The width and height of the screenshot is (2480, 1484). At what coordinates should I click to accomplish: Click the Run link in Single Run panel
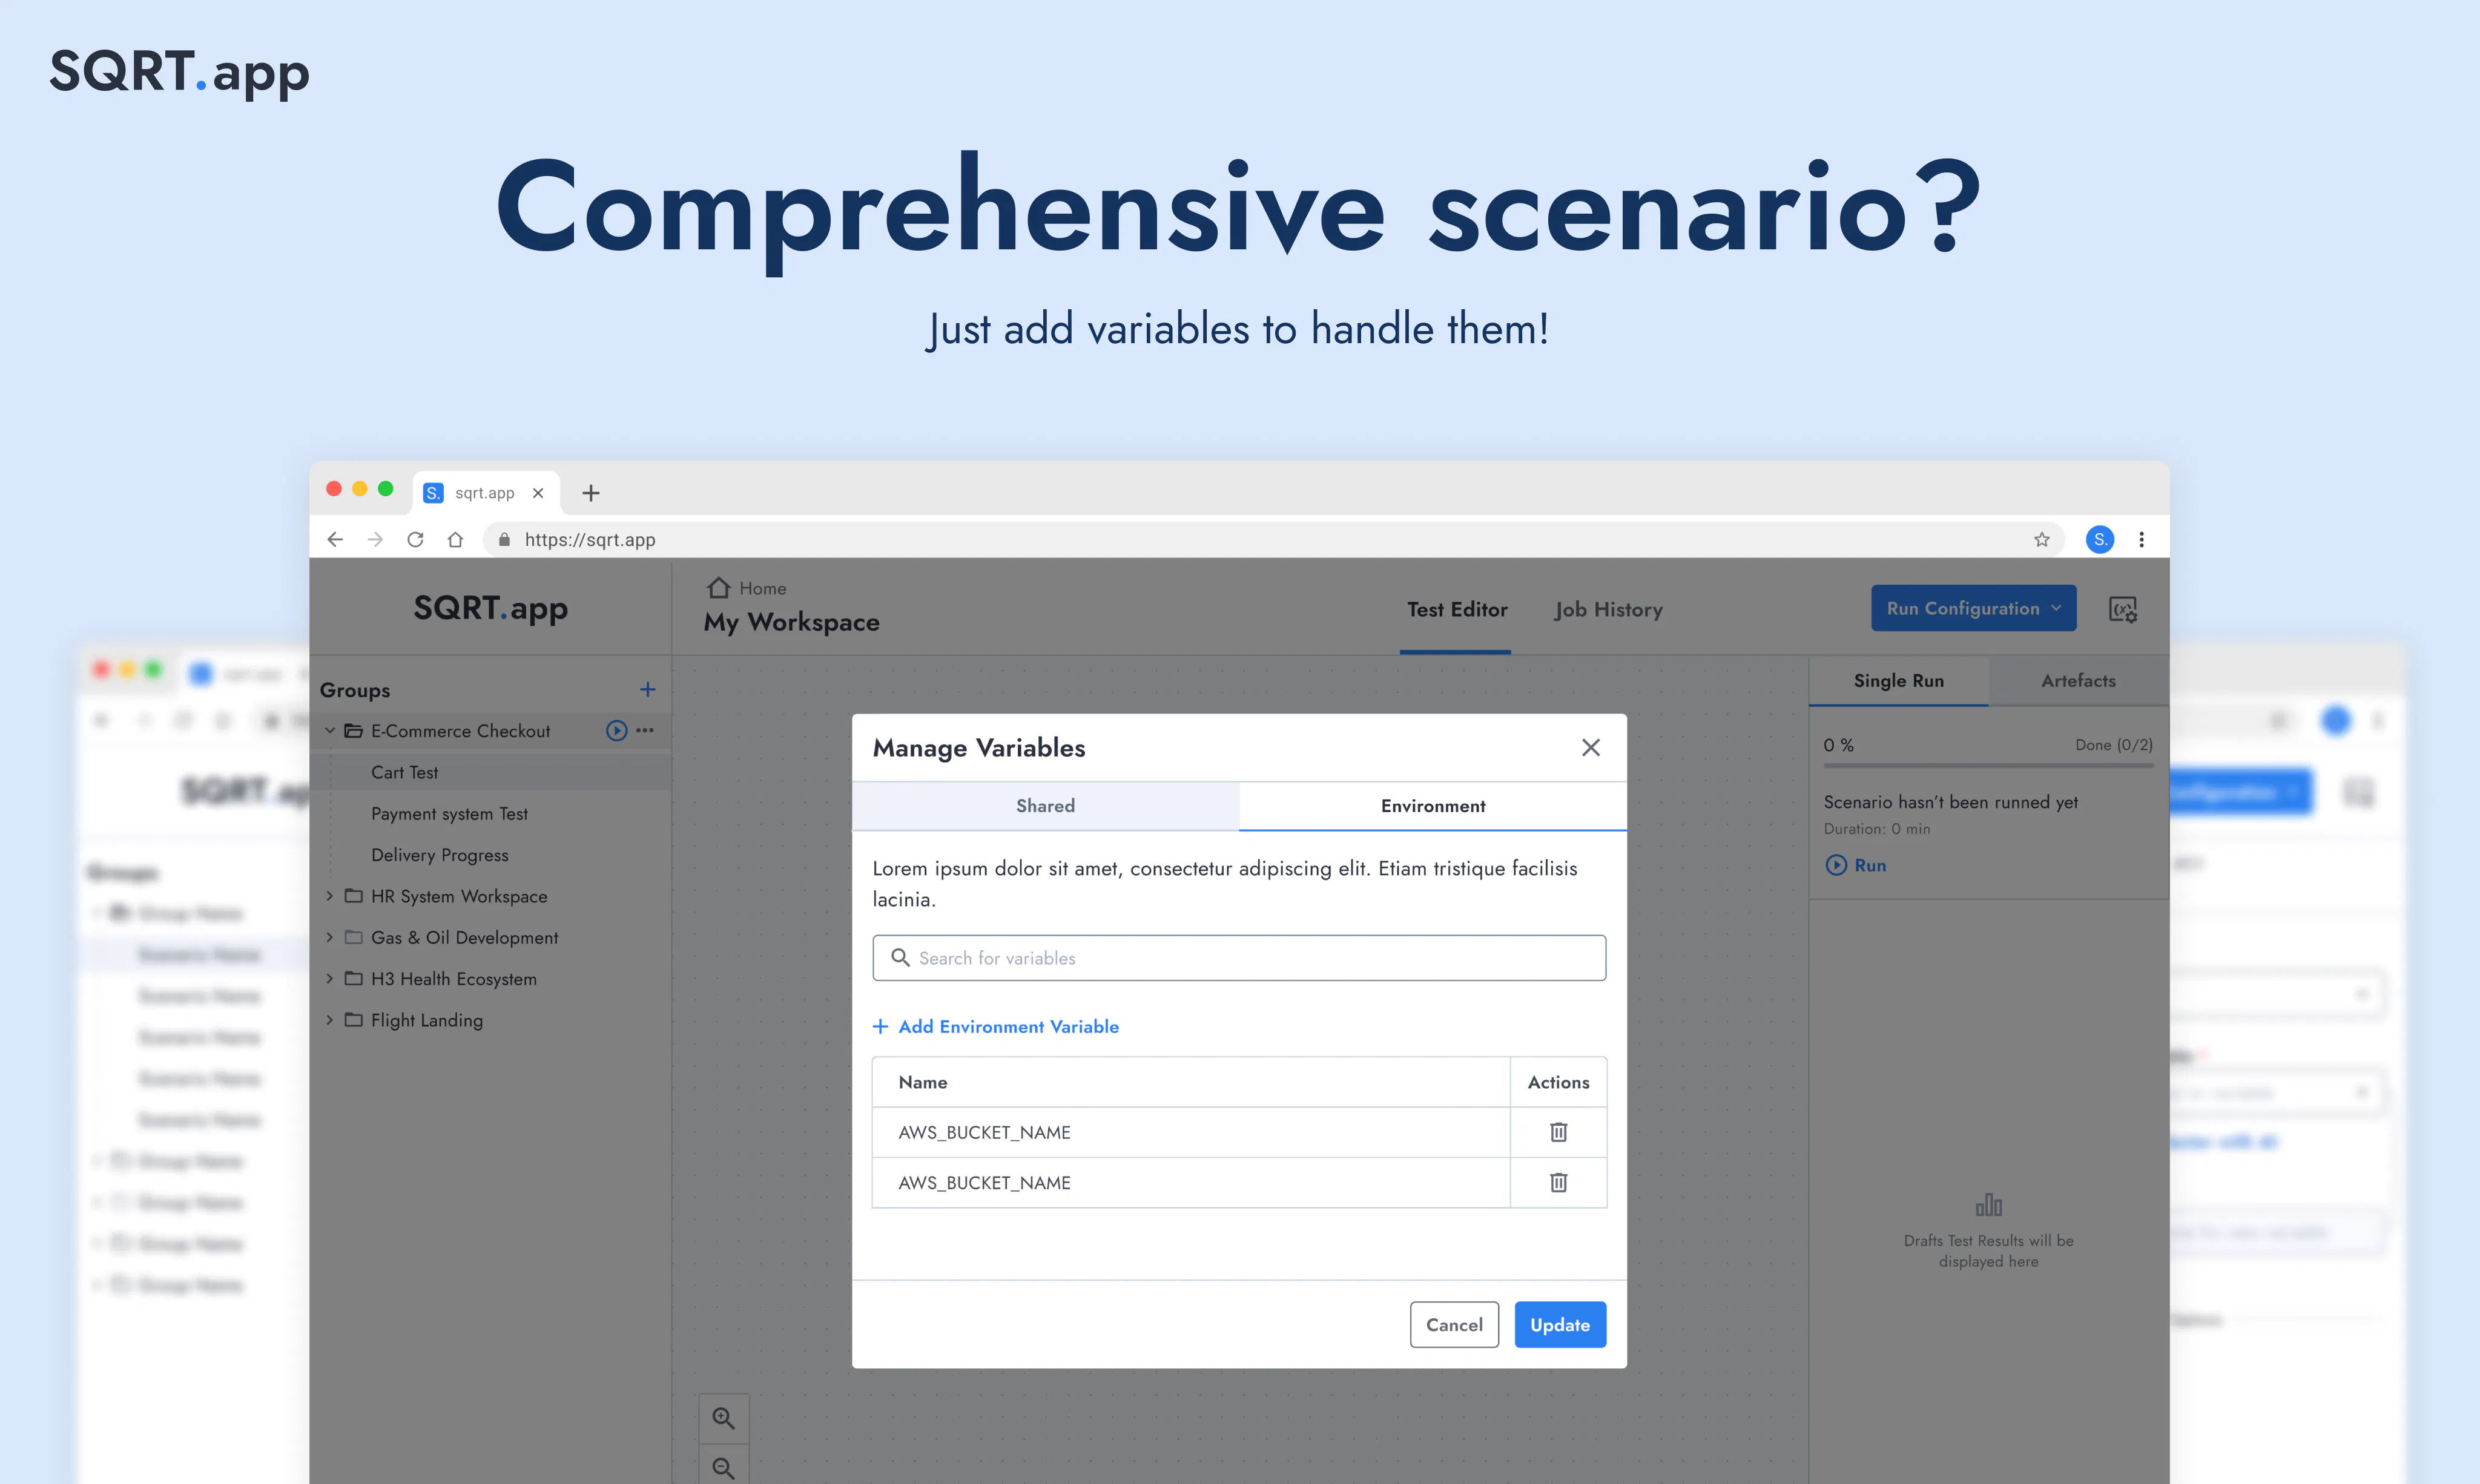pyautogui.click(x=1870, y=866)
